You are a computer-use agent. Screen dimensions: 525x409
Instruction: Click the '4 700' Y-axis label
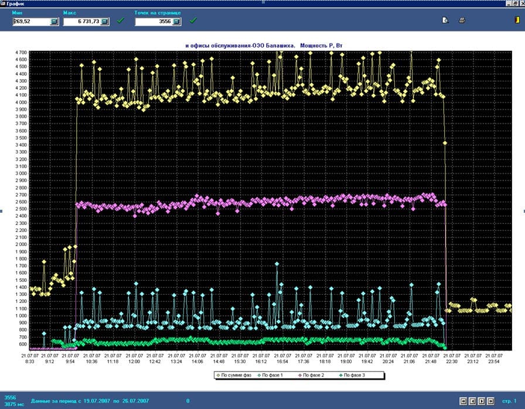coord(21,53)
